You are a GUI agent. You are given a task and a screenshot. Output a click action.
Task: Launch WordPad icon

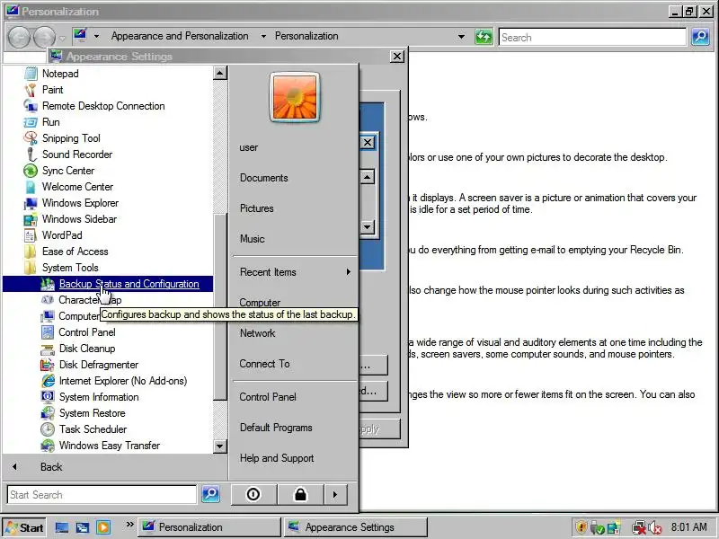tap(31, 235)
